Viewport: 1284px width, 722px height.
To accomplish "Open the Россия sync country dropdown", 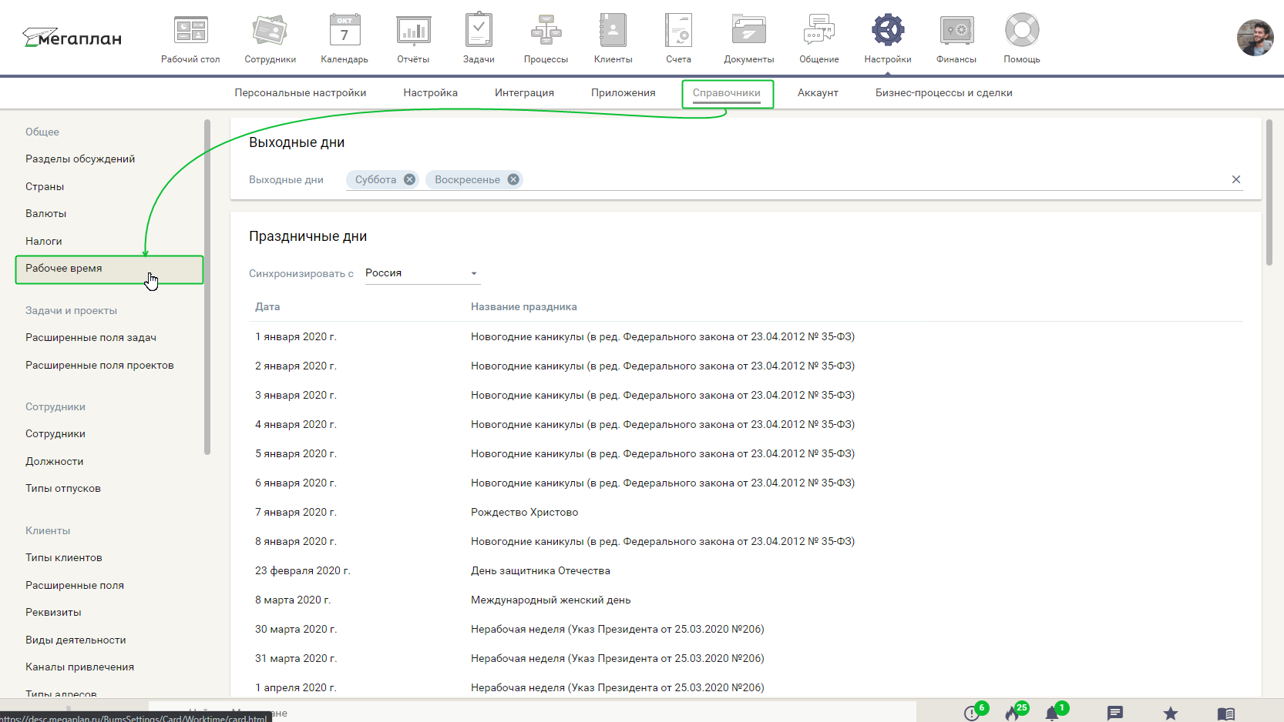I will coord(422,273).
